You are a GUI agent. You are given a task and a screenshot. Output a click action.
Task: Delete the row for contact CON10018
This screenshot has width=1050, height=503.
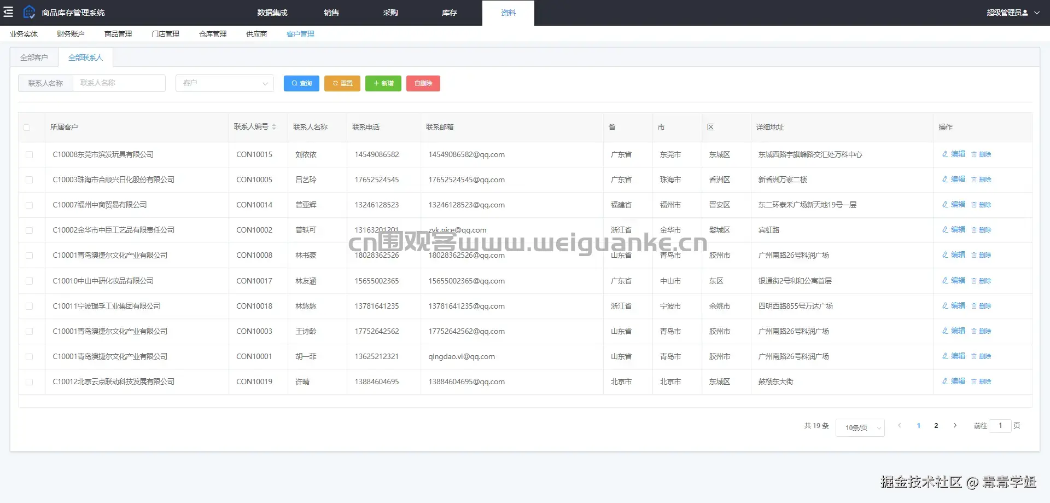[981, 306]
